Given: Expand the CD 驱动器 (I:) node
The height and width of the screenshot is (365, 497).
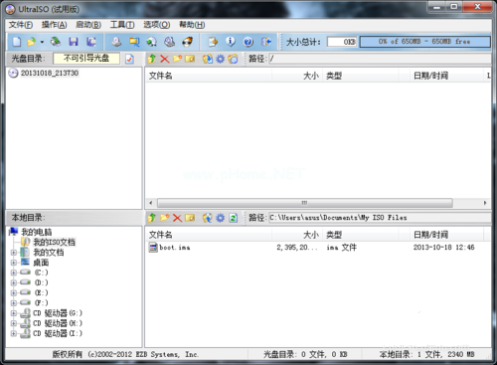Looking at the screenshot, I should 14,333.
